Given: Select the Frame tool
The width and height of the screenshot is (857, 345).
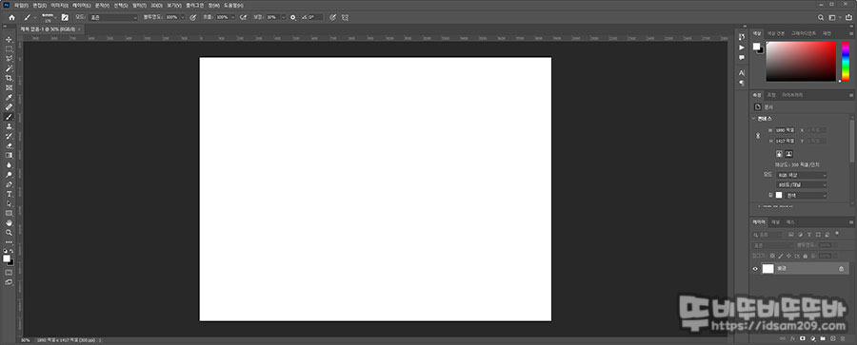Looking at the screenshot, I should 9,87.
